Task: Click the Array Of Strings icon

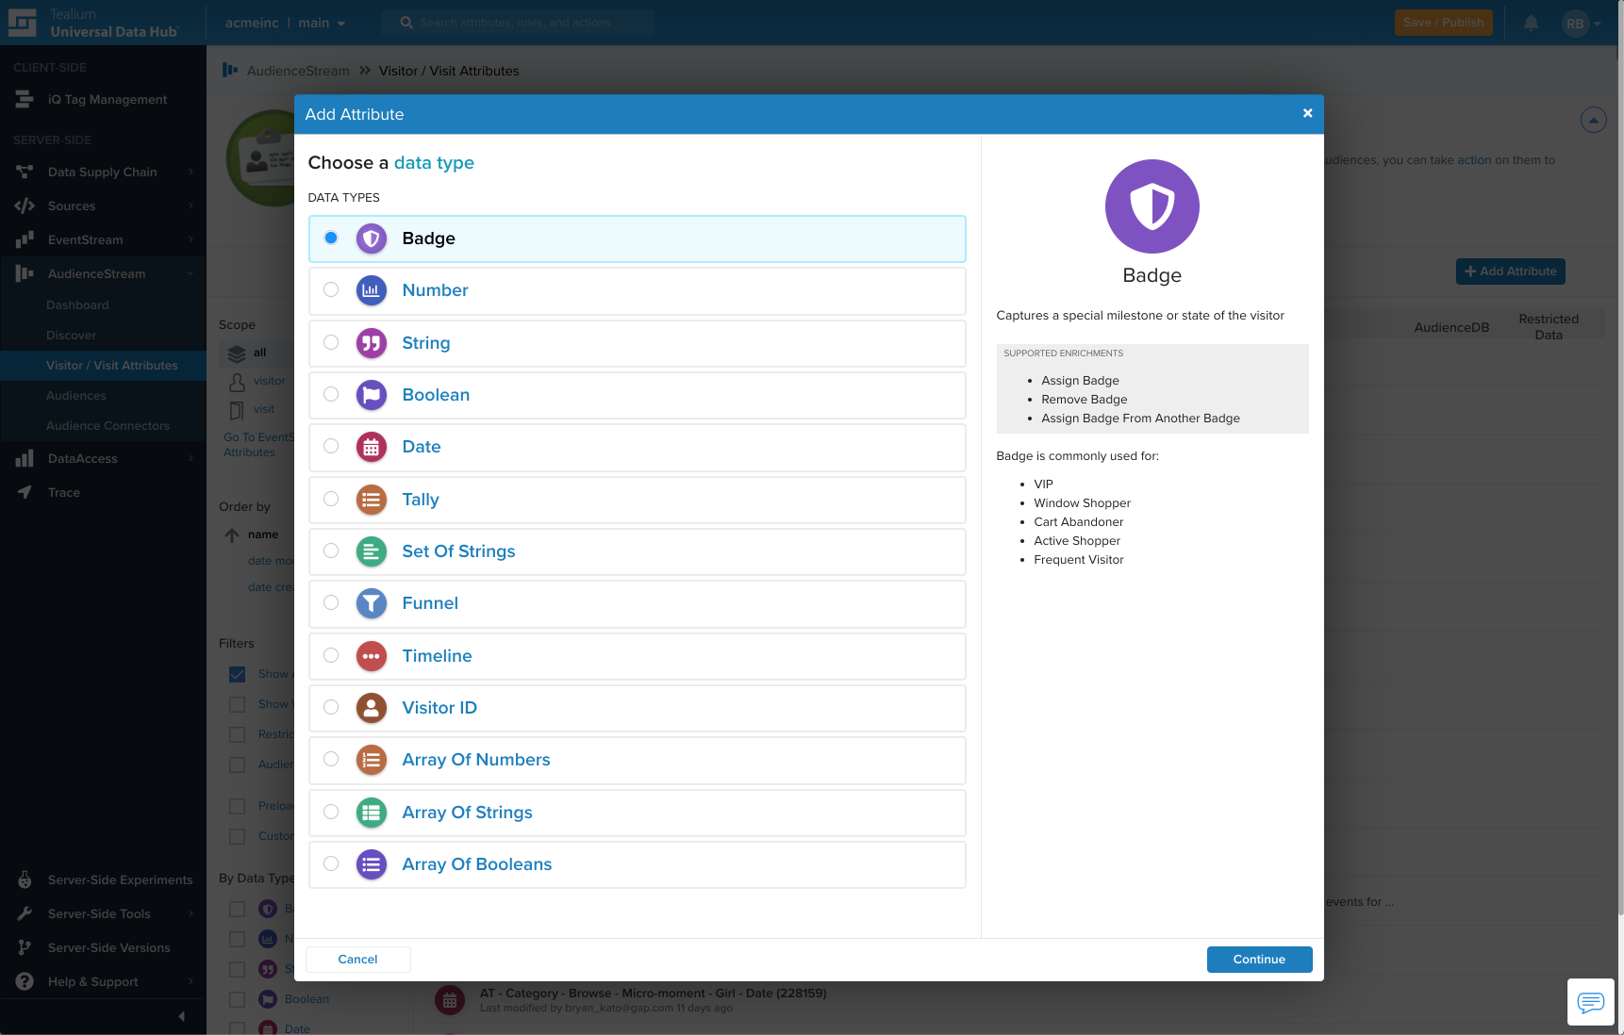Action: click(x=372, y=813)
